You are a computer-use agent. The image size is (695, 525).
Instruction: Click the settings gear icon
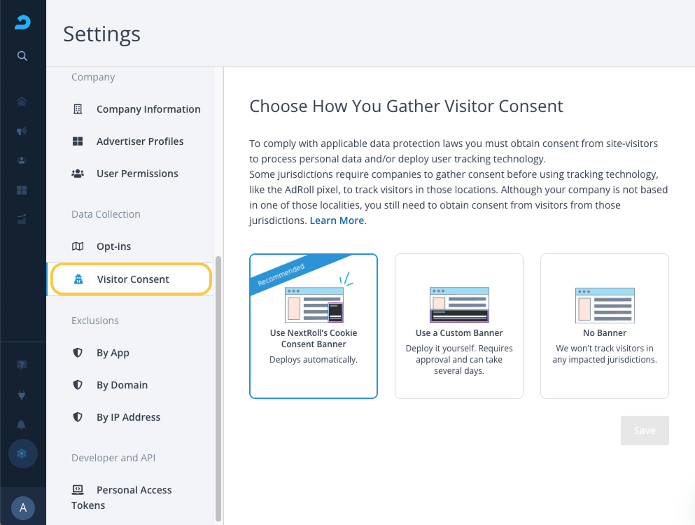pyautogui.click(x=22, y=454)
